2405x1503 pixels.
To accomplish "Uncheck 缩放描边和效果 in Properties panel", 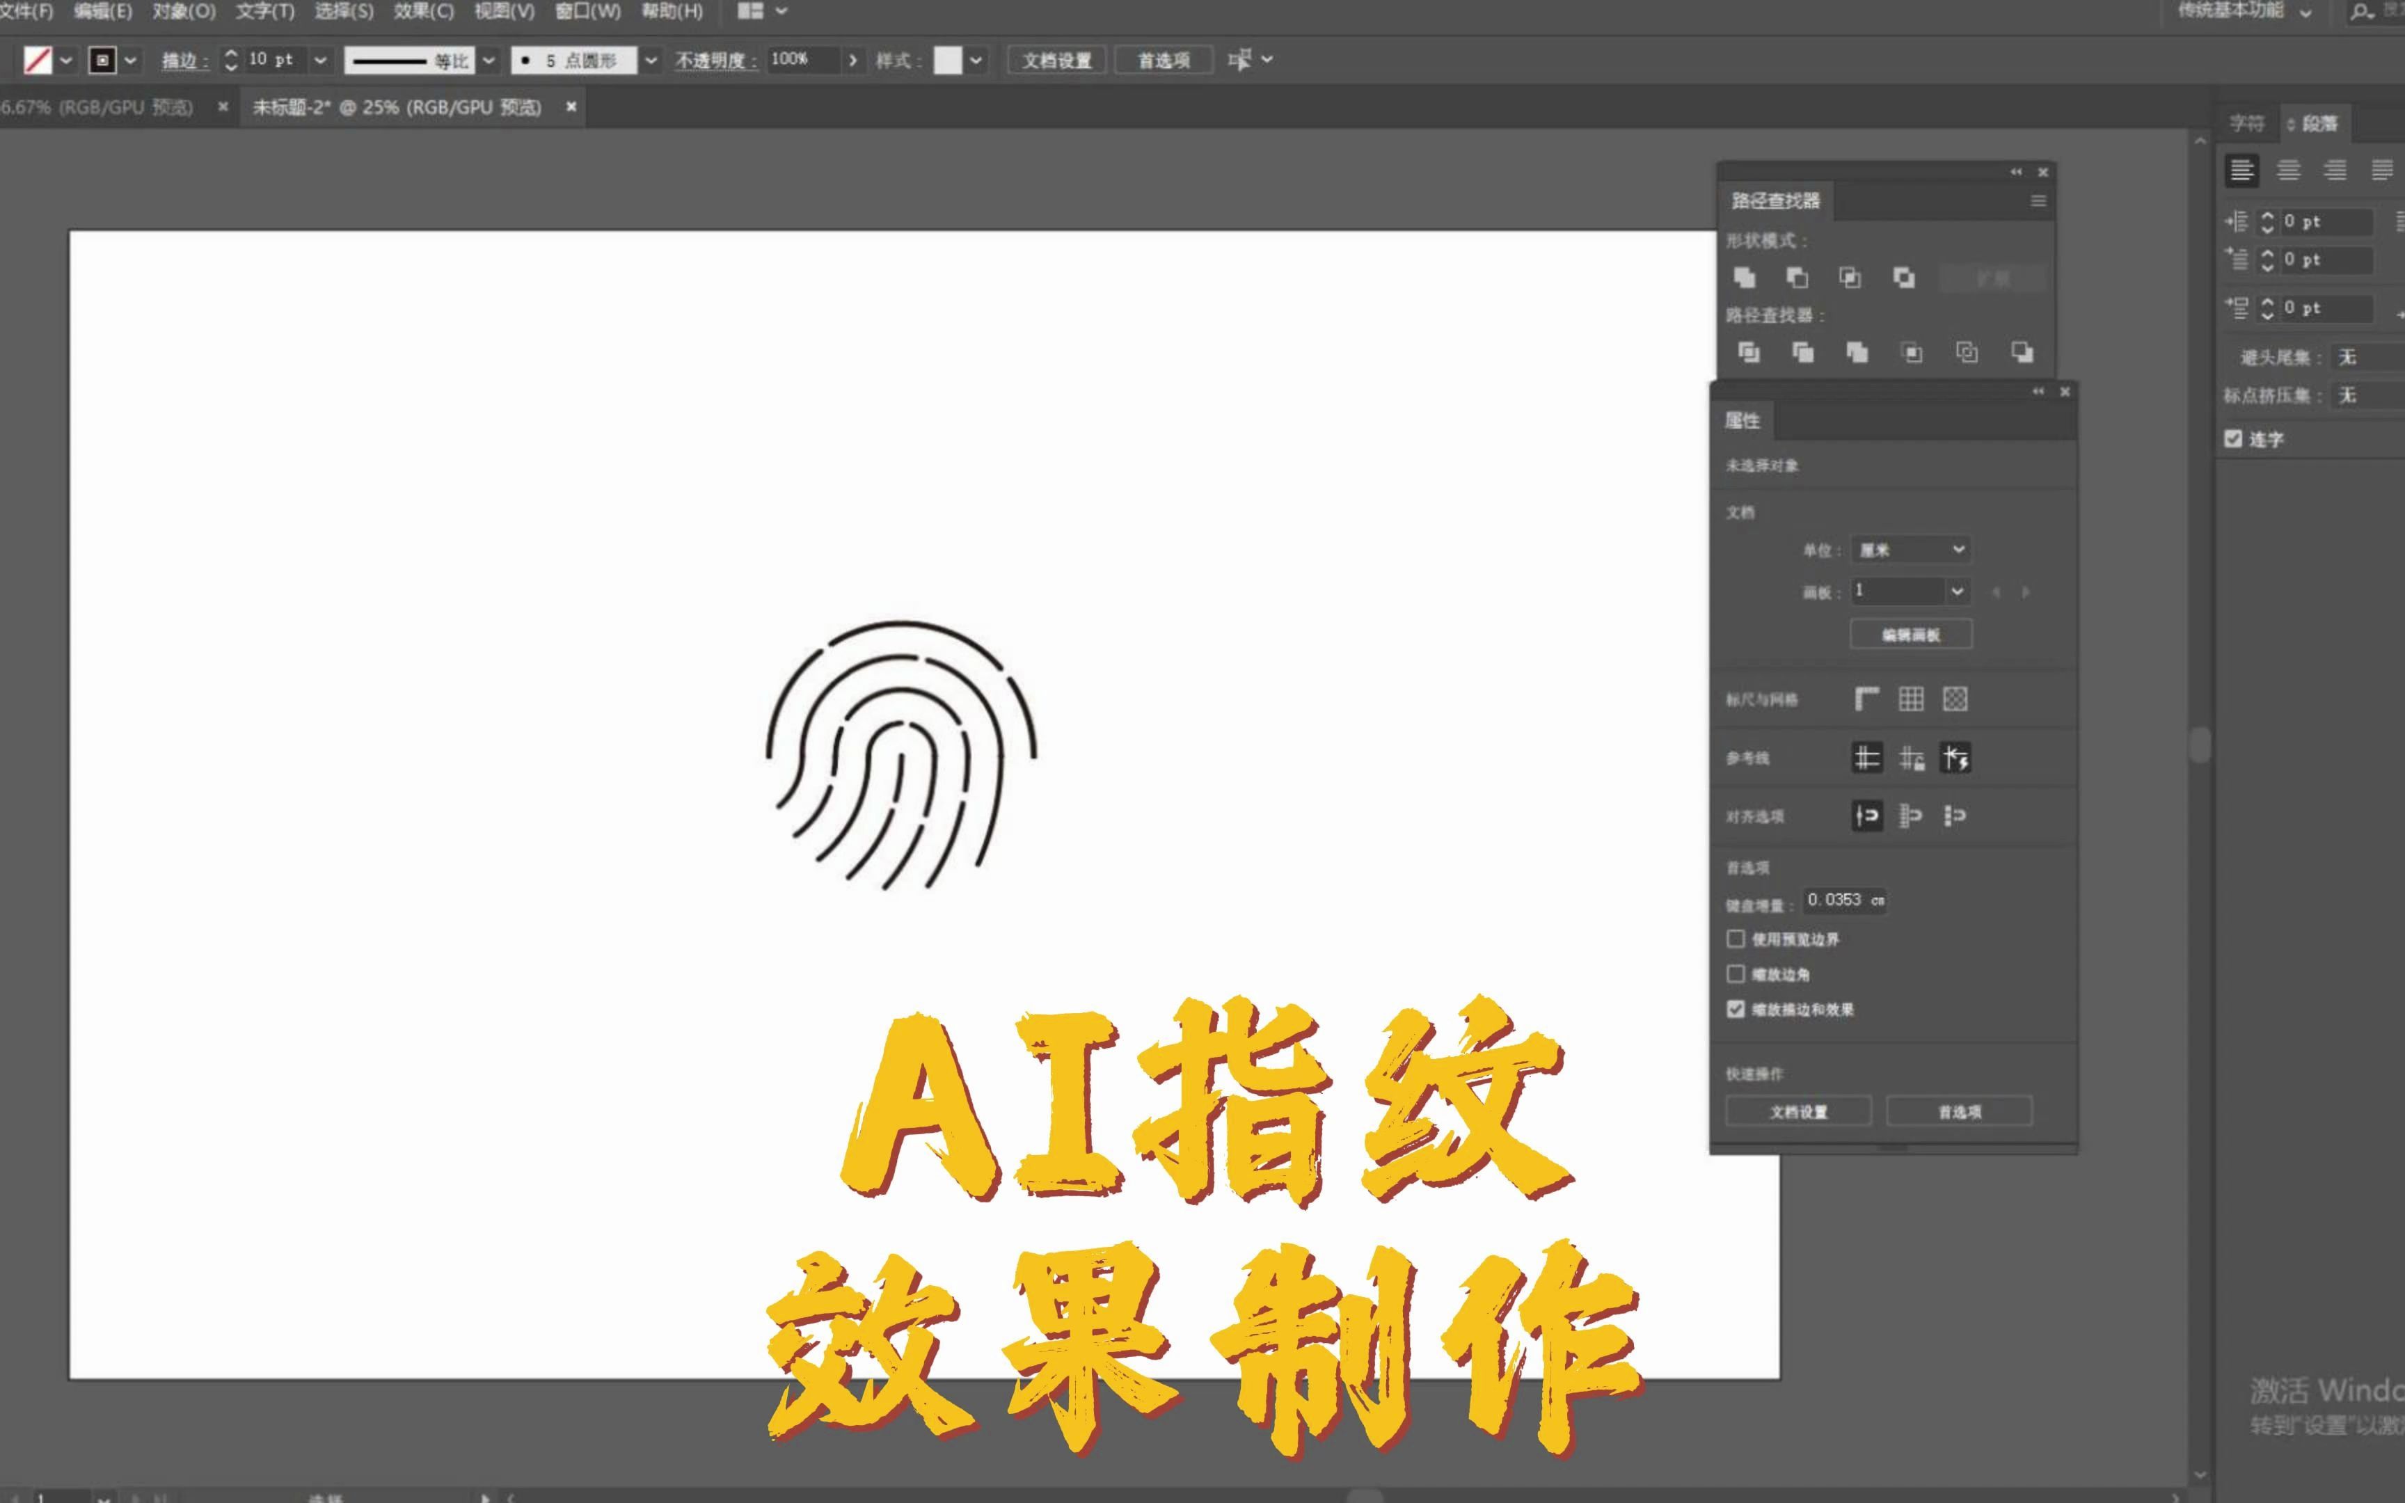I will 1736,1009.
